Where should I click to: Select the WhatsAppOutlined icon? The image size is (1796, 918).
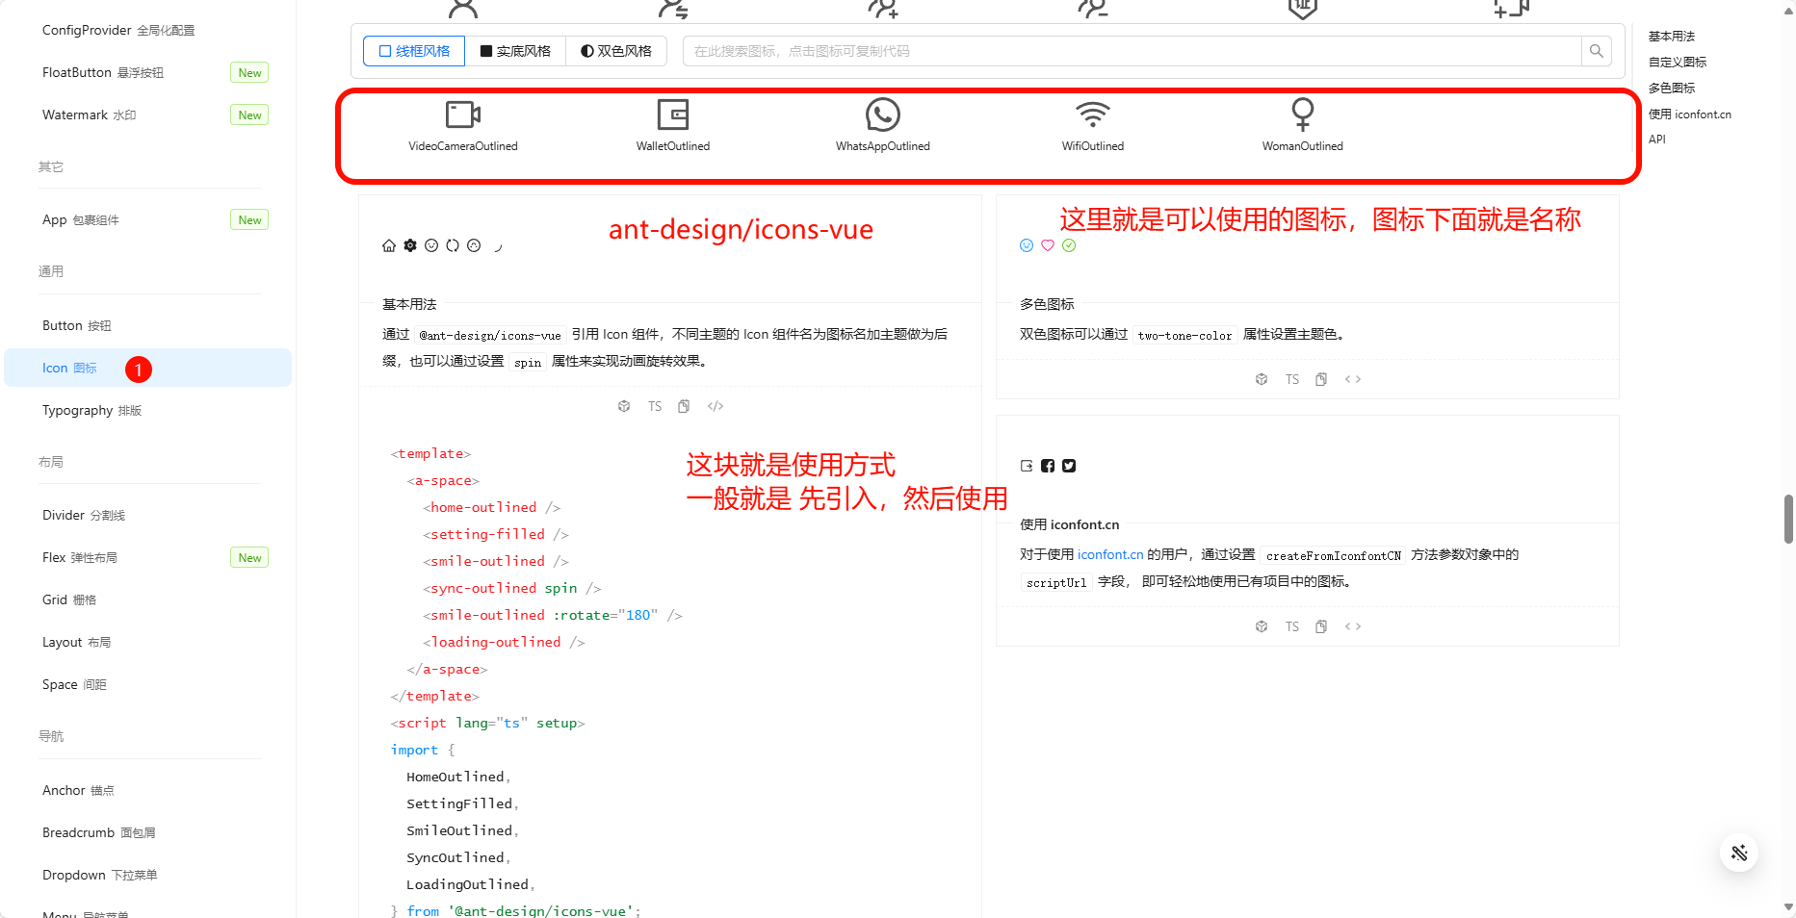[x=882, y=125]
